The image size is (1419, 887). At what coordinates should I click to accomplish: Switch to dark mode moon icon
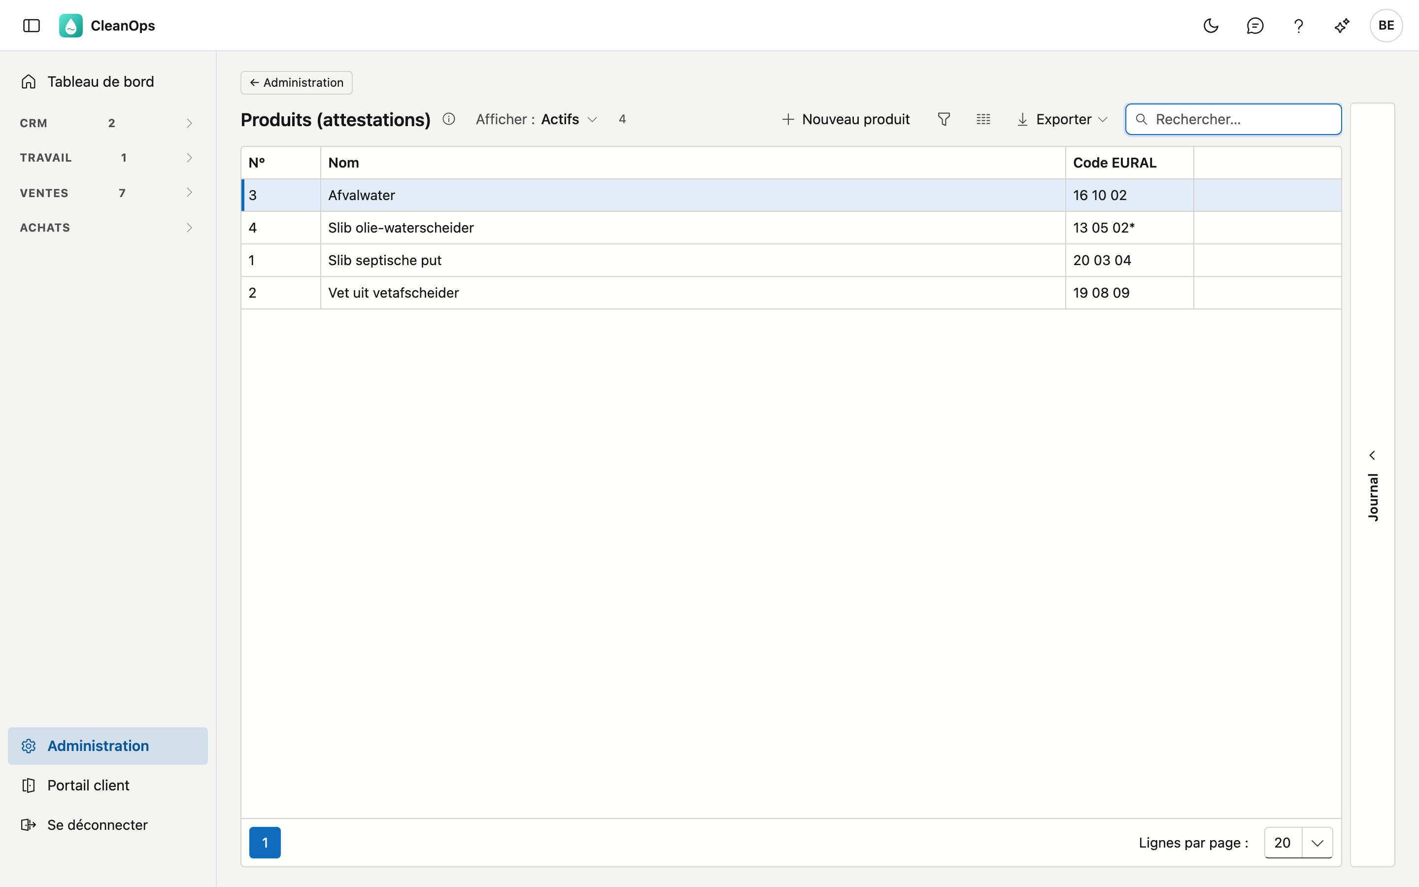(1211, 26)
